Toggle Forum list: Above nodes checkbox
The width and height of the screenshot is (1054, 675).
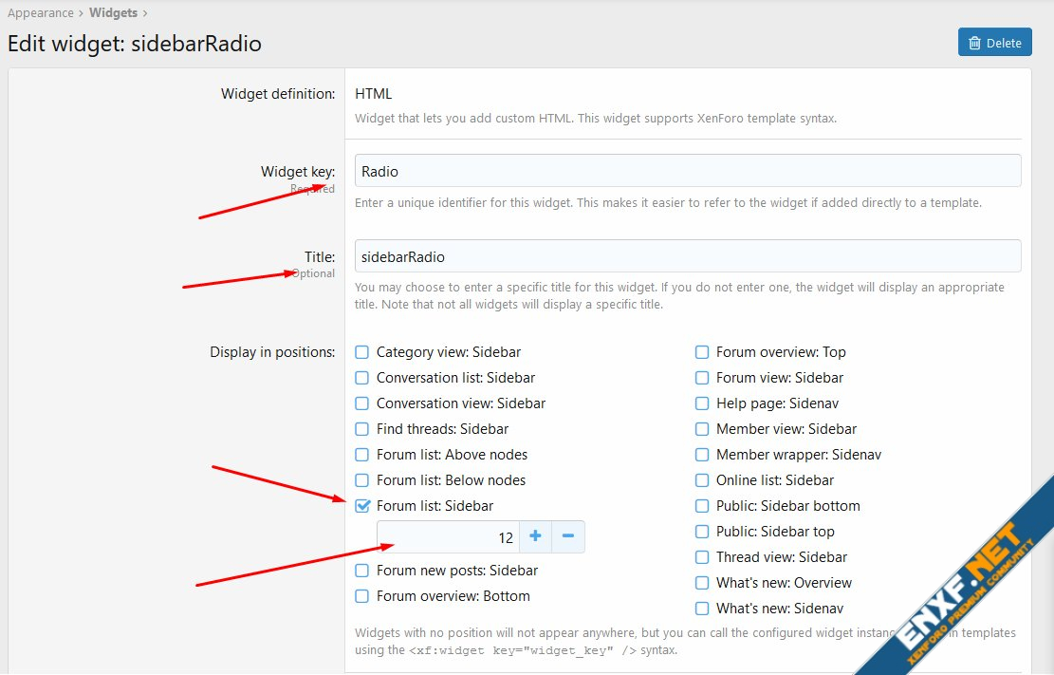click(x=362, y=455)
